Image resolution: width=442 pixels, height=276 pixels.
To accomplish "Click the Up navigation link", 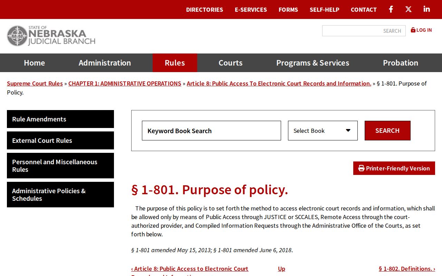I will pos(281,269).
